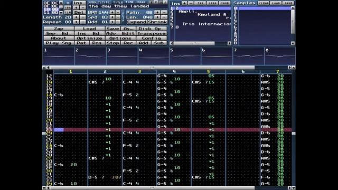The width and height of the screenshot is (338, 190).
Task: Load an instrument via Ins Load
Action: [x=212, y=3]
